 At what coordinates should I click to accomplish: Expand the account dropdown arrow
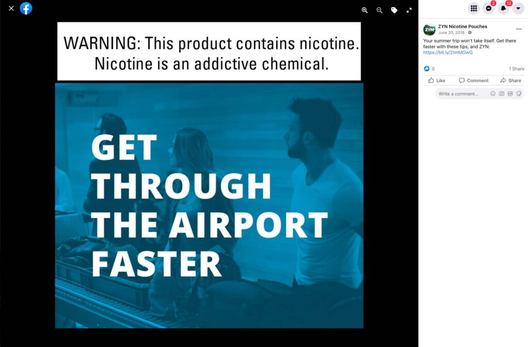pos(518,8)
